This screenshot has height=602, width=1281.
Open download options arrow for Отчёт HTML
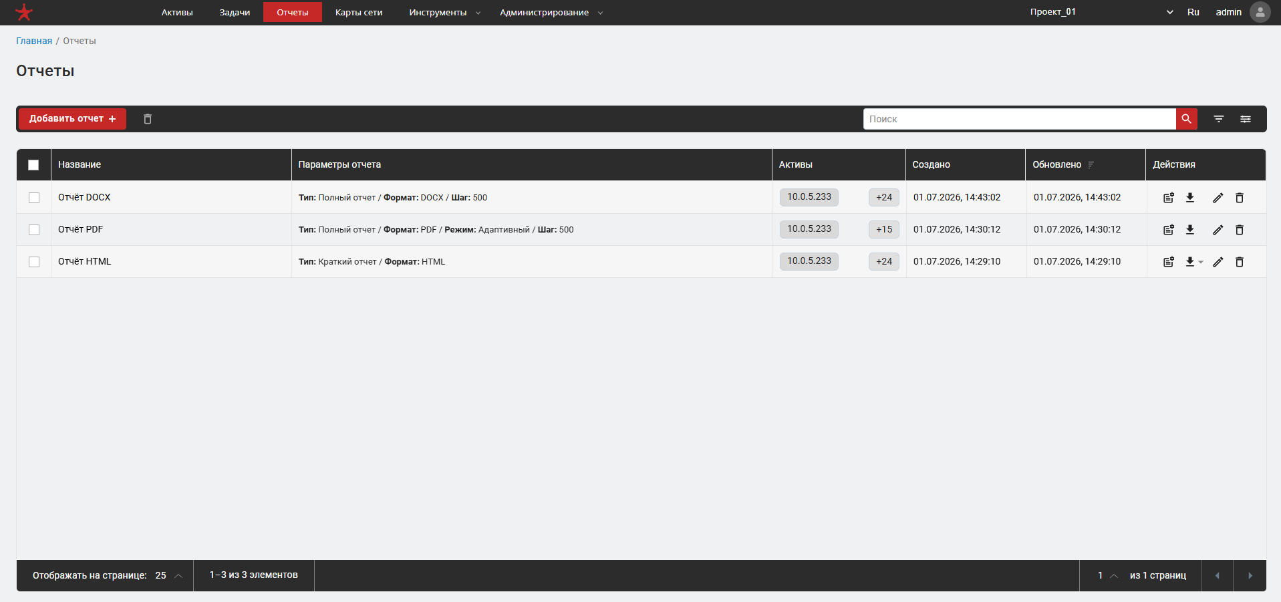tap(1201, 262)
